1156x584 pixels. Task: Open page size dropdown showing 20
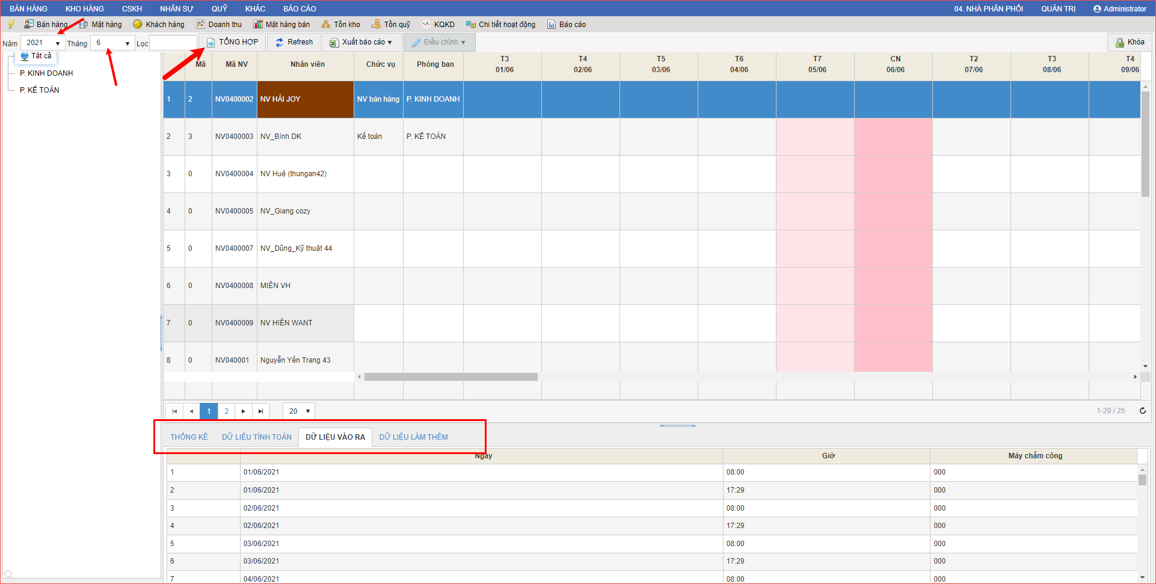point(299,411)
